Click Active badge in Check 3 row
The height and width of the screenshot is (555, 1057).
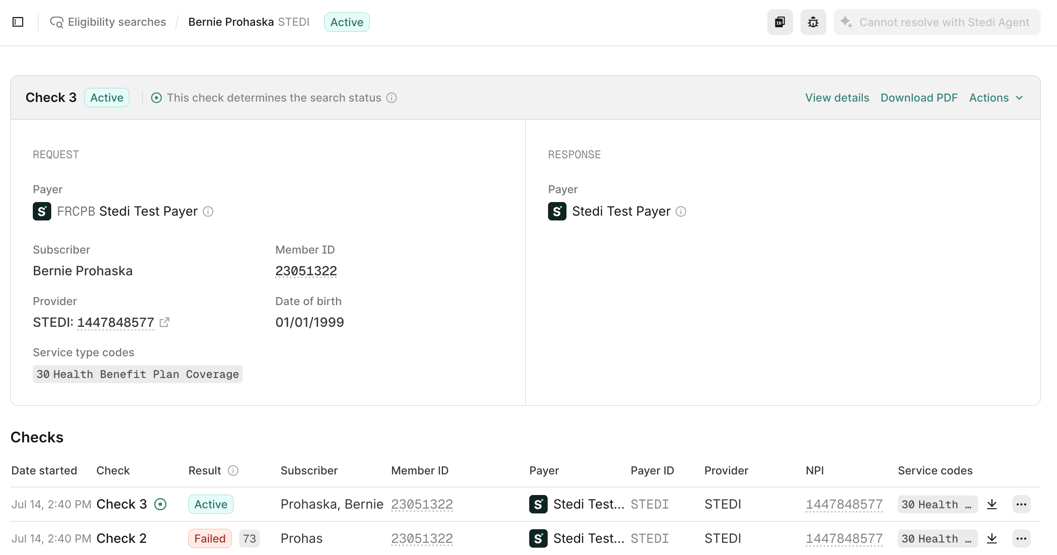click(x=211, y=504)
